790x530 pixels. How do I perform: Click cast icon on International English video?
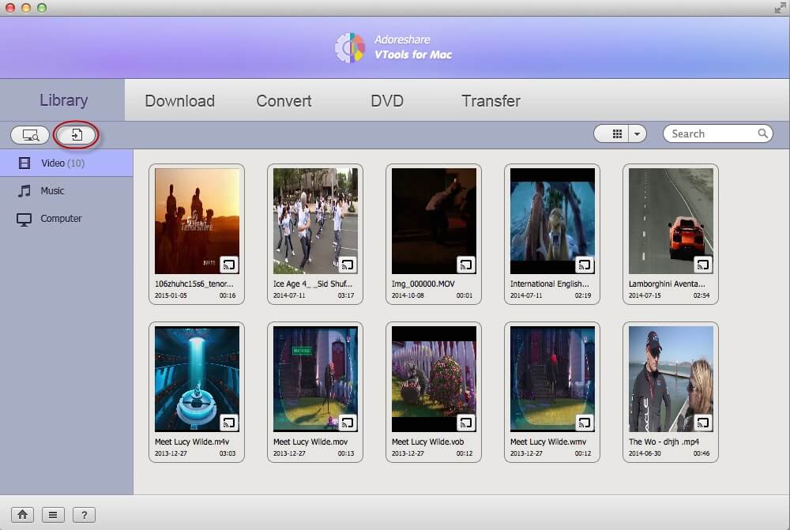pyautogui.click(x=585, y=264)
